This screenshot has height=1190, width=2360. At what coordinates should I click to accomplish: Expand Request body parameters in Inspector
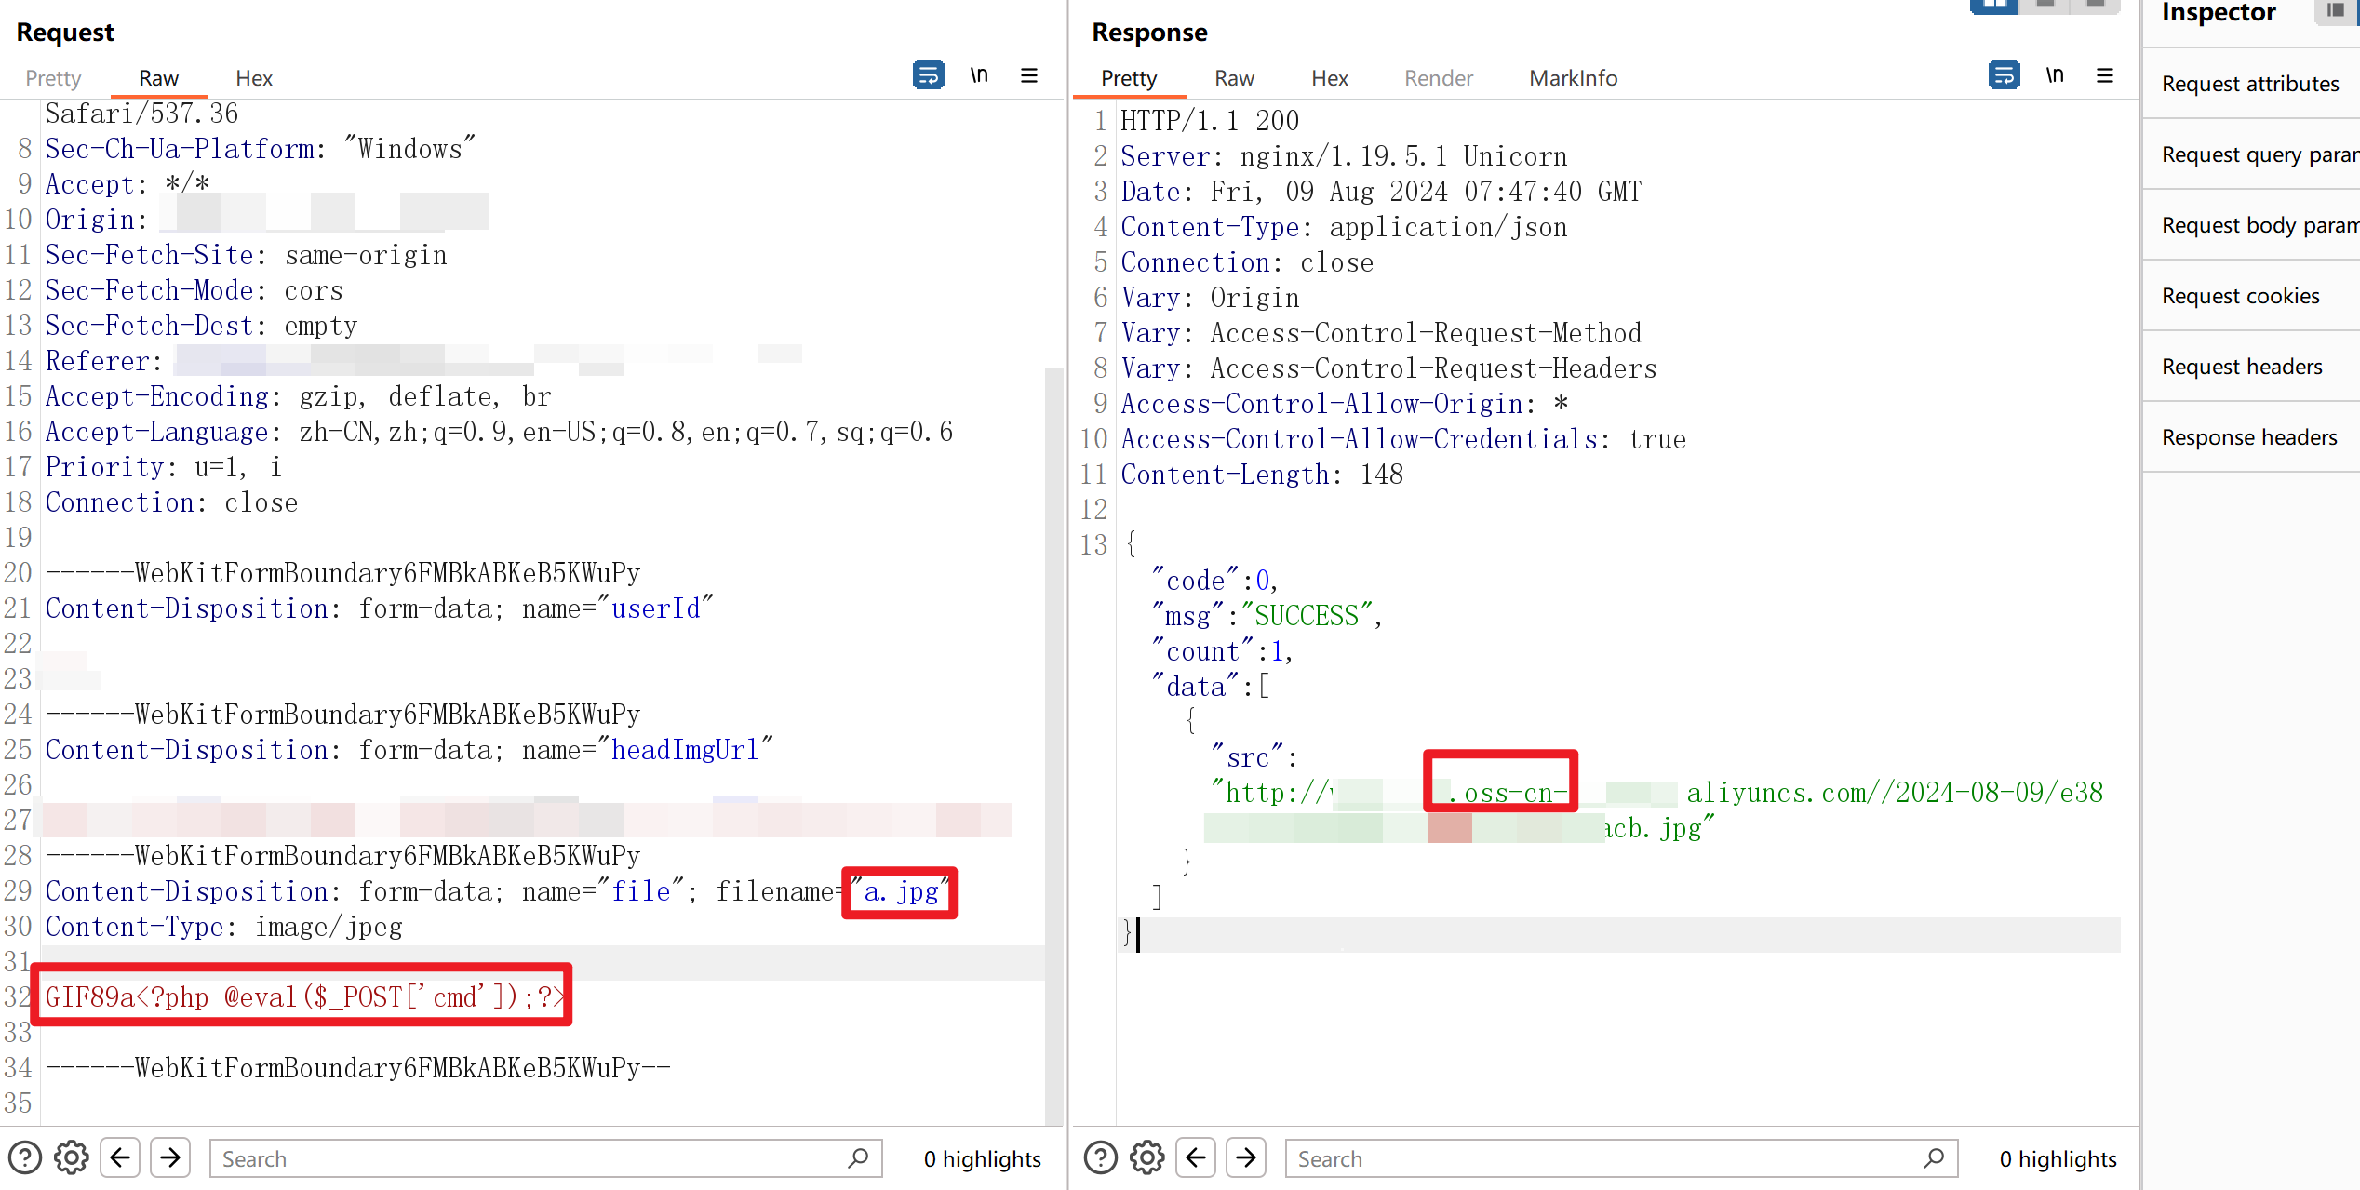(2250, 225)
